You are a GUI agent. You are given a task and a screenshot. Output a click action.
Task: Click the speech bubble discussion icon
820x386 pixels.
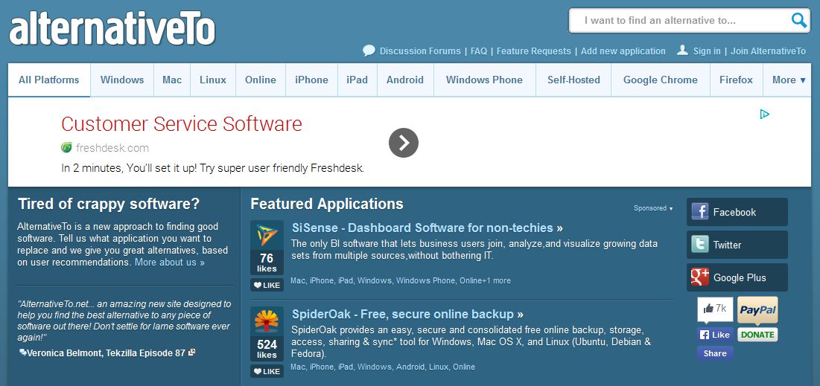click(x=369, y=51)
